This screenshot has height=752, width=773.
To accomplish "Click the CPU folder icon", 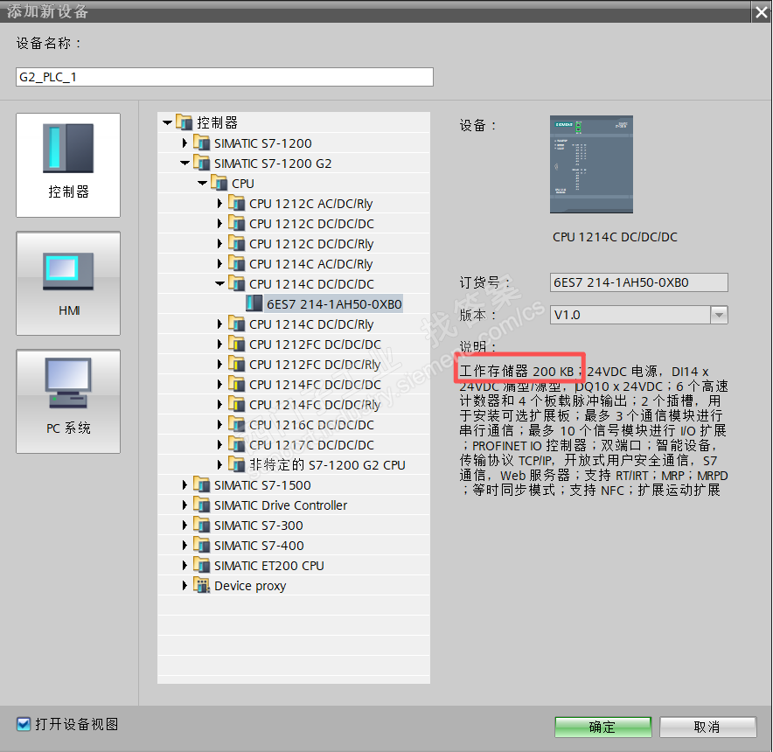I will (219, 183).
